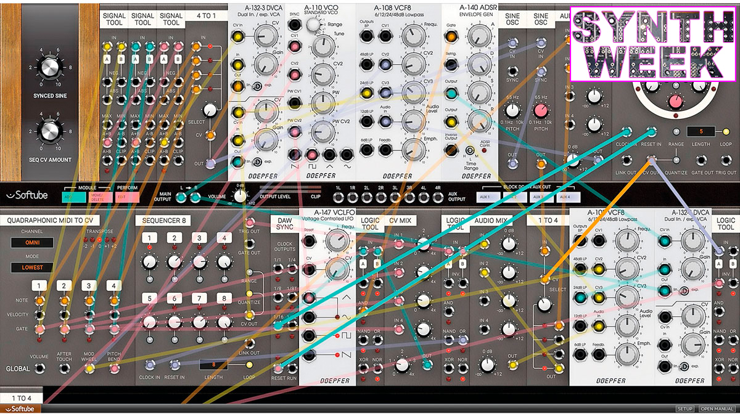The height and width of the screenshot is (416, 740).
Task: Click the A-140 ADSR Gate input jack
Action: tap(451, 36)
